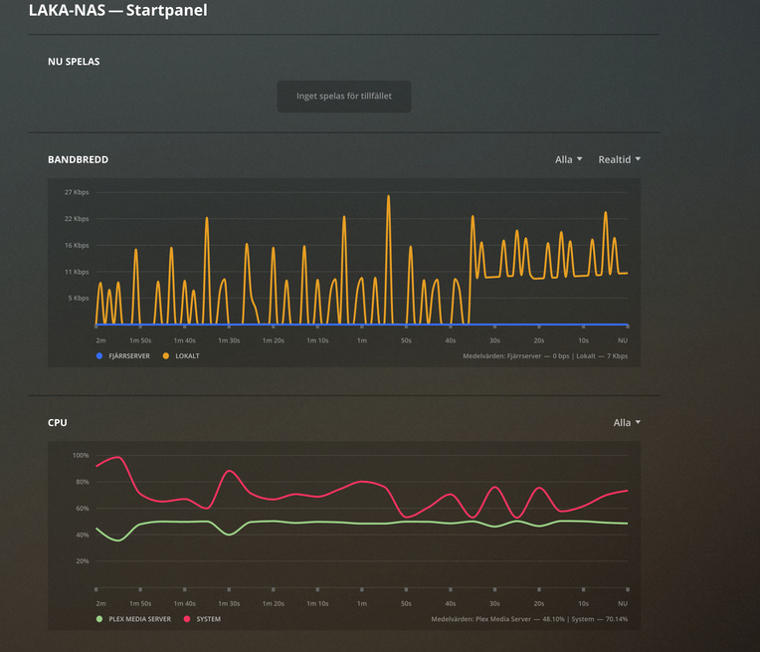The image size is (760, 652).
Task: Click the CPU averages Medelvärden text
Action: pos(529,619)
